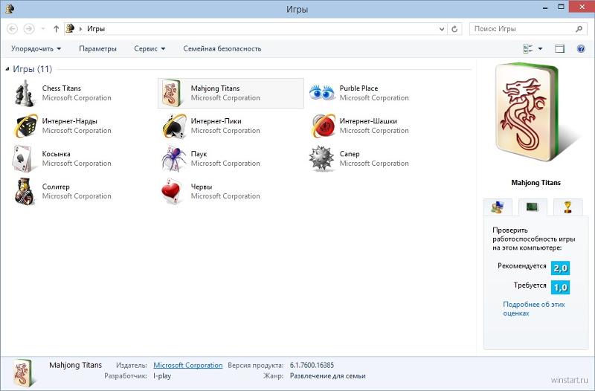Click the Microsoft Corporation publisher link
Image resolution: width=595 pixels, height=391 pixels.
[x=188, y=365]
